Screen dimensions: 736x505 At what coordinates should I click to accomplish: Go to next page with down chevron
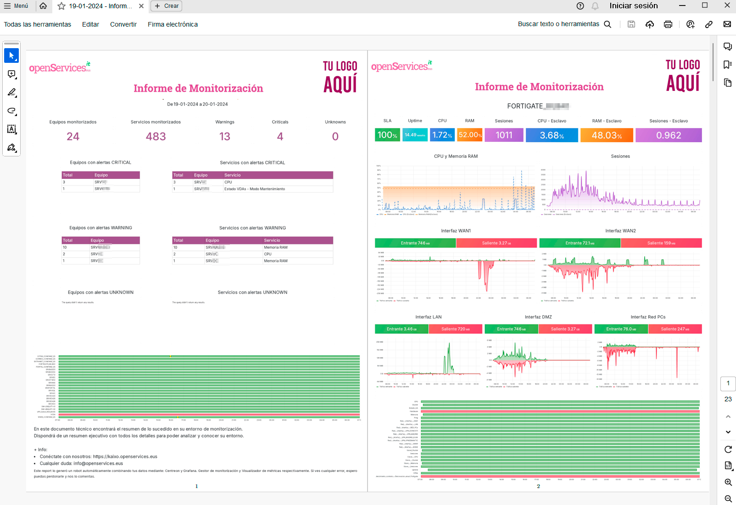(x=728, y=432)
